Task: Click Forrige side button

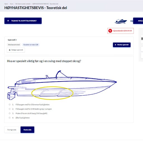Action: tap(12, 130)
